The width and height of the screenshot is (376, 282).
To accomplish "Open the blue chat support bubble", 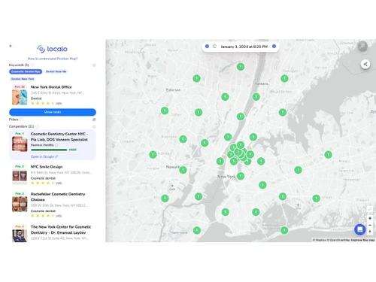I will tap(360, 229).
